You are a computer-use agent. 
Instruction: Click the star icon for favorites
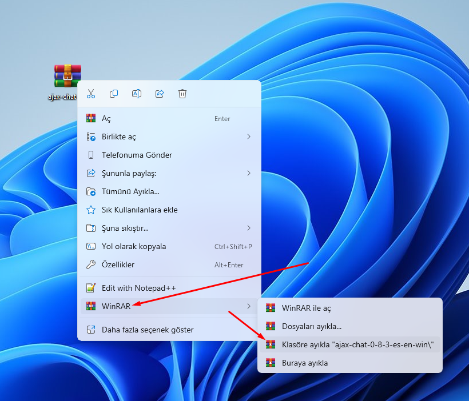[x=91, y=210]
